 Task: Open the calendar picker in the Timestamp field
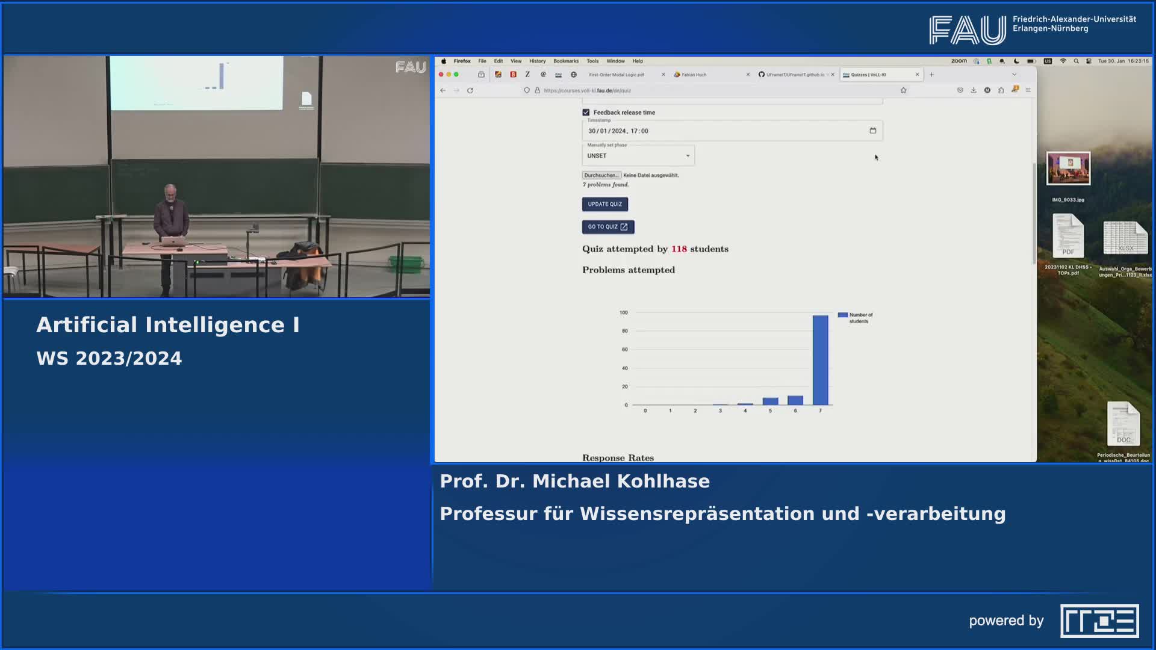point(873,131)
